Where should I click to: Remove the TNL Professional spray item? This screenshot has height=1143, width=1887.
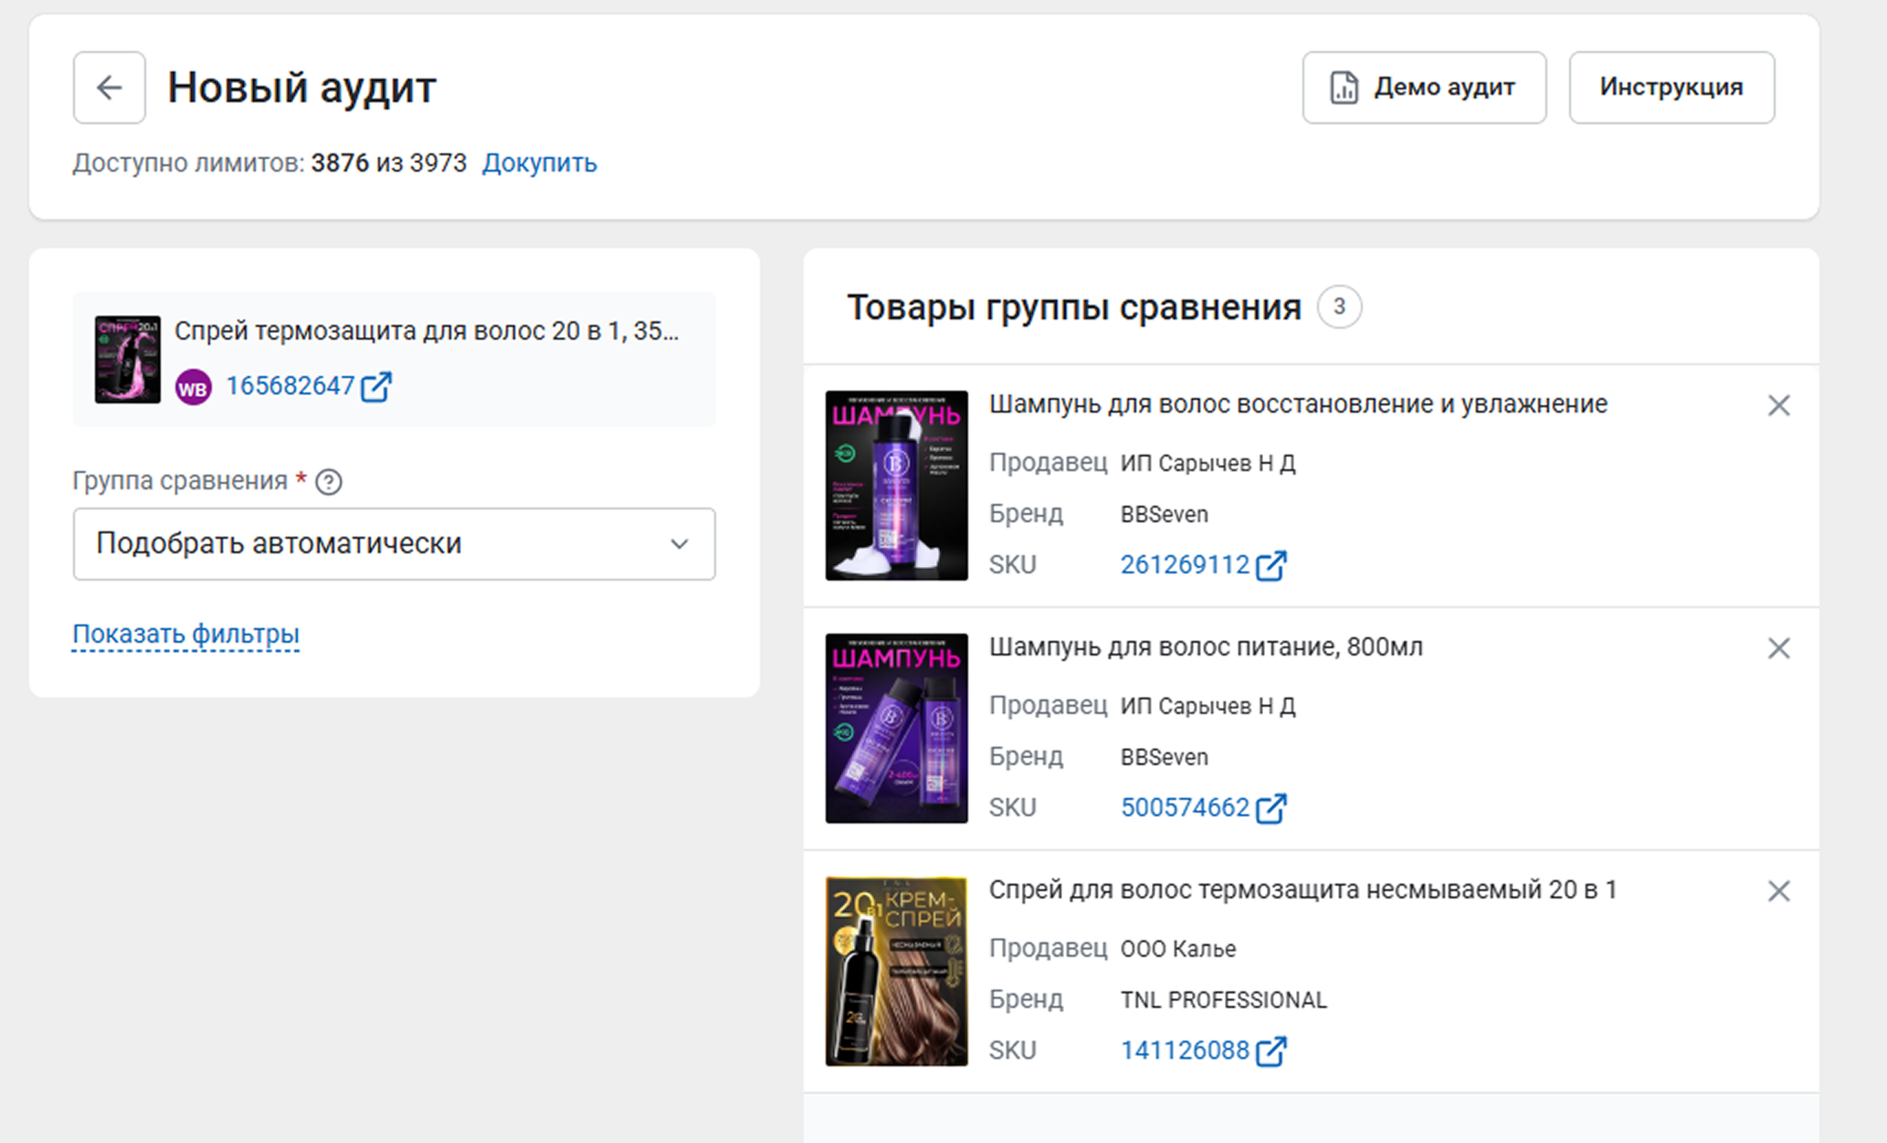pyautogui.click(x=1777, y=891)
